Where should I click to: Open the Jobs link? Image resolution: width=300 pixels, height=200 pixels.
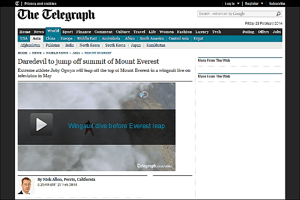coord(276,32)
